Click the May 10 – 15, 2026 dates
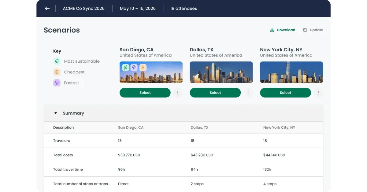The height and width of the screenshot is (192, 367). [x=138, y=9]
